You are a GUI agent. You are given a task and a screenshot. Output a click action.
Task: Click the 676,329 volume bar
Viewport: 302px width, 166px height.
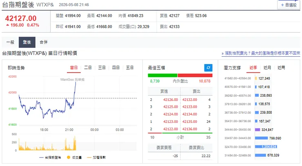[x=260, y=155]
